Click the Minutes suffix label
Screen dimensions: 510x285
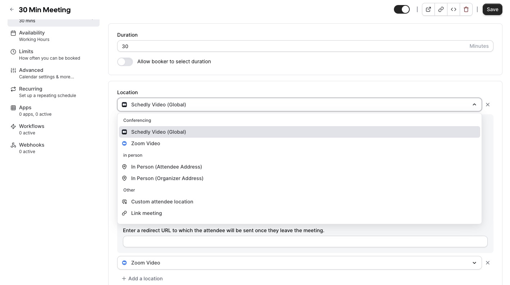point(479,46)
